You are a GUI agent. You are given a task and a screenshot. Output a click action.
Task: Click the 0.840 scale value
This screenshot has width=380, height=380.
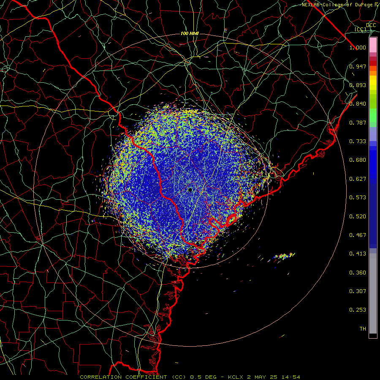coord(358,104)
